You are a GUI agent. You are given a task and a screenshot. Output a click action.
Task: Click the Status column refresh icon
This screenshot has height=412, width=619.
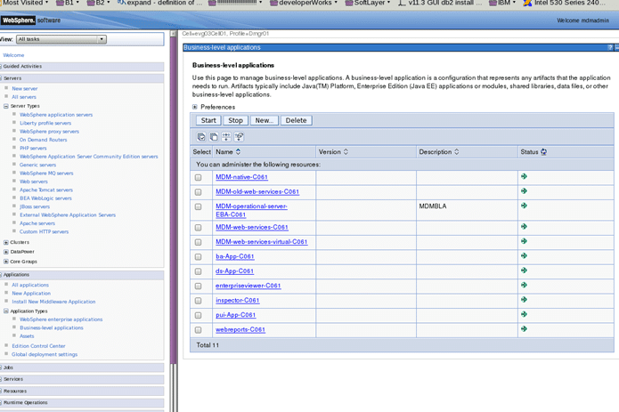point(543,152)
